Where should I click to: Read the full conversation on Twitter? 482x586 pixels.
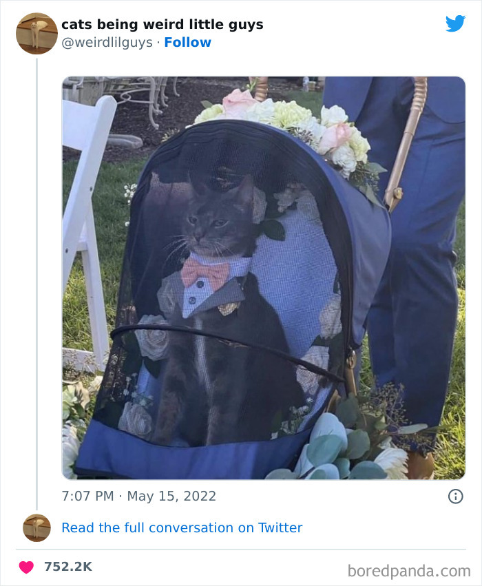coord(182,527)
